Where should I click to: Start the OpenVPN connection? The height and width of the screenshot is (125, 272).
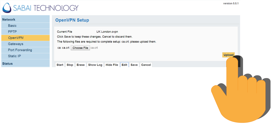click(60, 65)
